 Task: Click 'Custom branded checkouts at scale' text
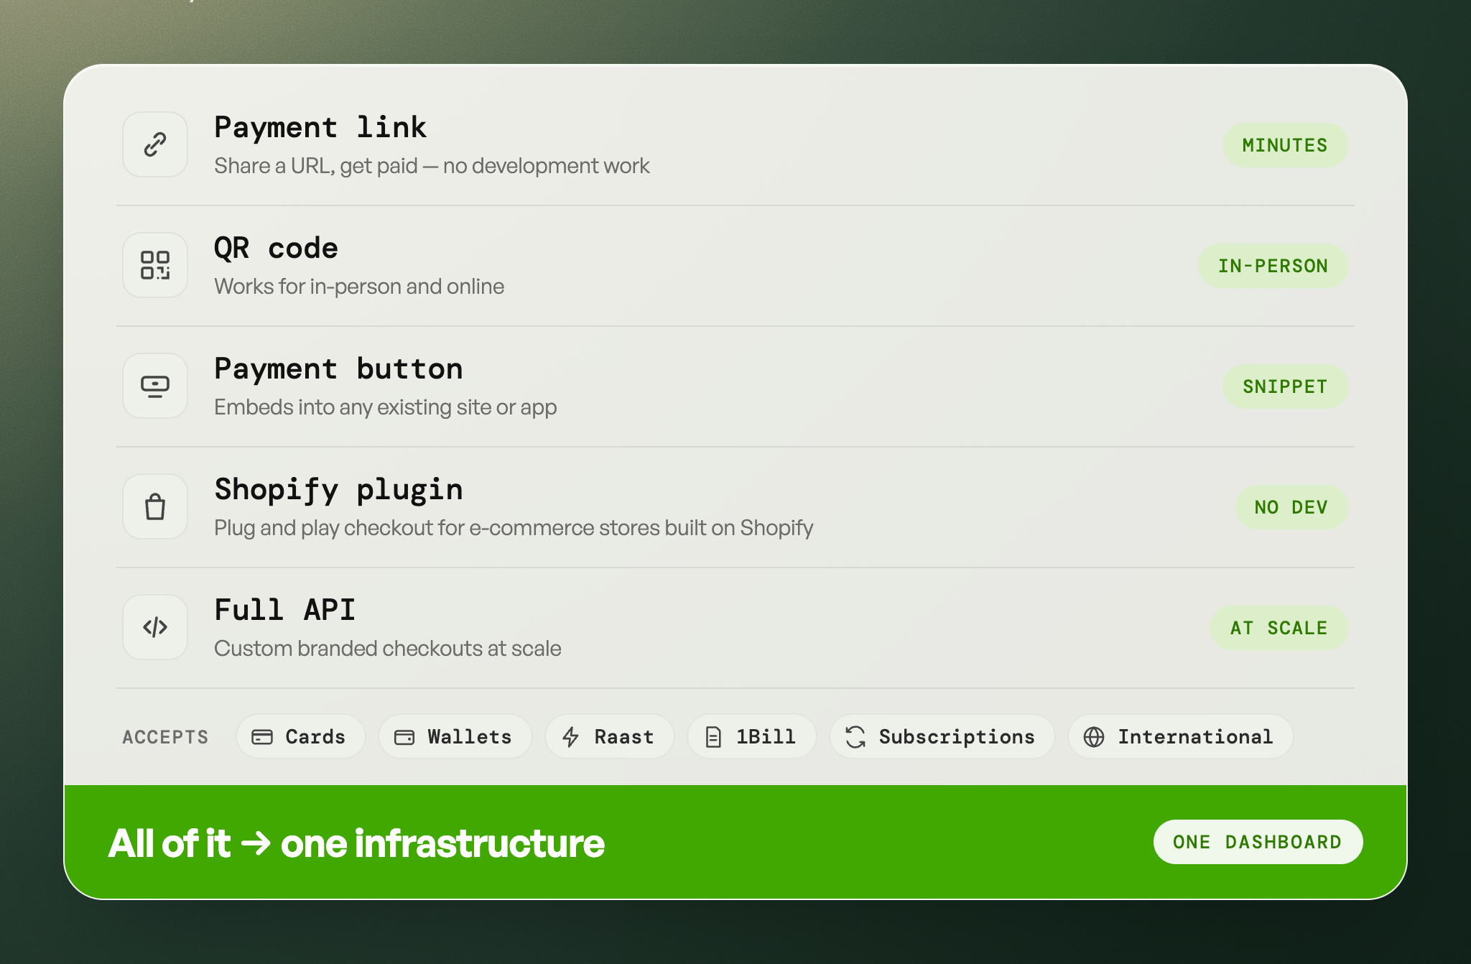(x=388, y=649)
